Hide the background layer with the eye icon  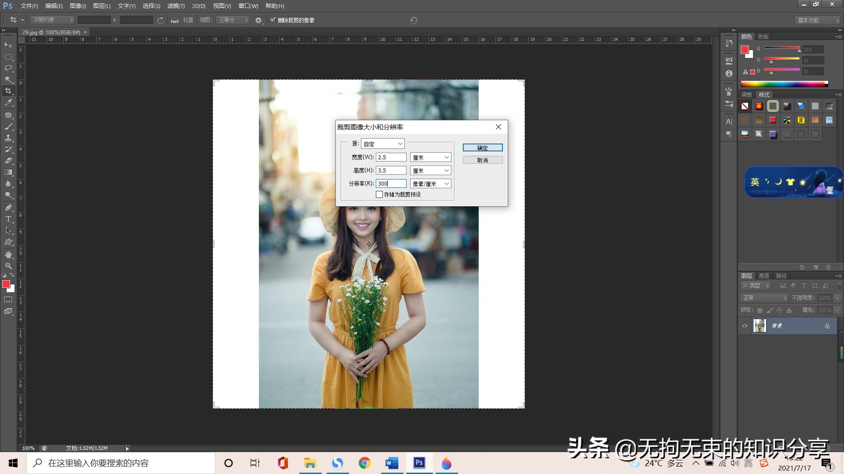[x=745, y=326]
